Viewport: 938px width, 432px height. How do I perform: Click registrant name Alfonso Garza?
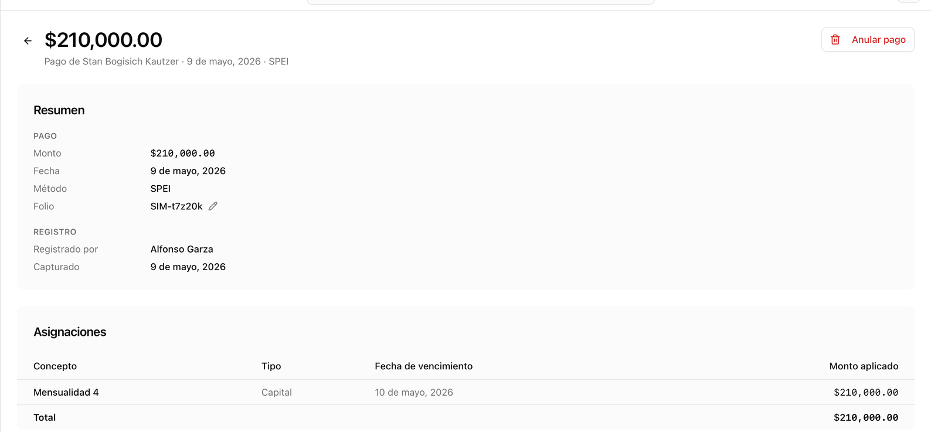(x=182, y=249)
